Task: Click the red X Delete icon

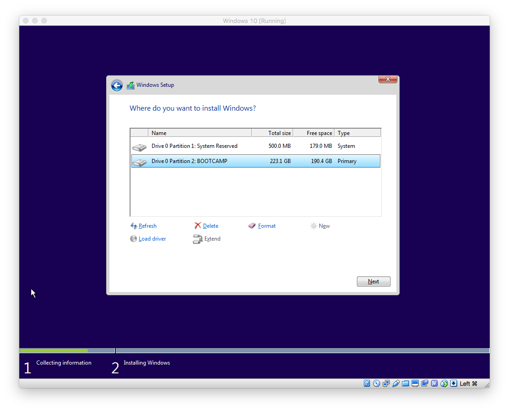Action: pyautogui.click(x=198, y=225)
